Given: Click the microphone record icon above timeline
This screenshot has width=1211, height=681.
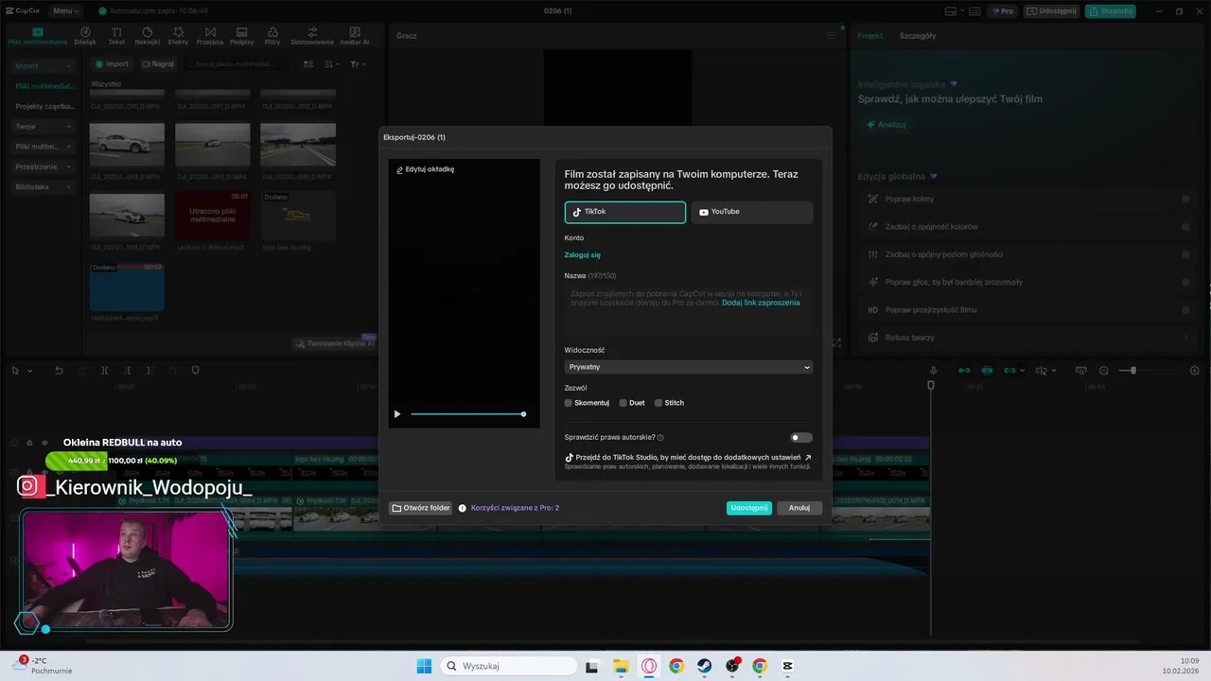Looking at the screenshot, I should click(x=933, y=371).
